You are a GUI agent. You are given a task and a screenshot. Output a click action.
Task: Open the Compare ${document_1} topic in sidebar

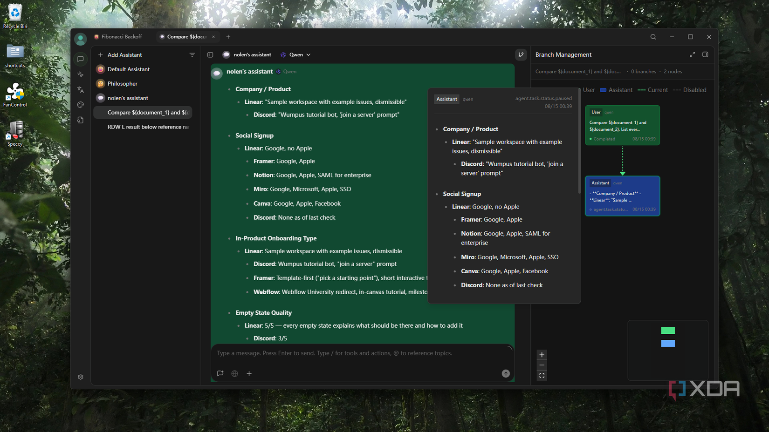(x=143, y=113)
